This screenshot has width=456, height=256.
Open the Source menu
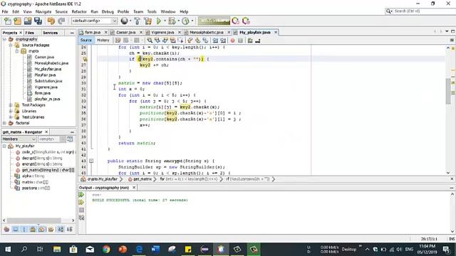[x=61, y=11]
